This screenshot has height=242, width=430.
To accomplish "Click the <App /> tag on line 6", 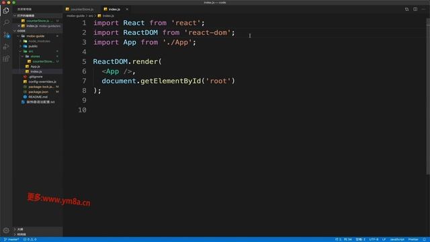I will (x=117, y=71).
